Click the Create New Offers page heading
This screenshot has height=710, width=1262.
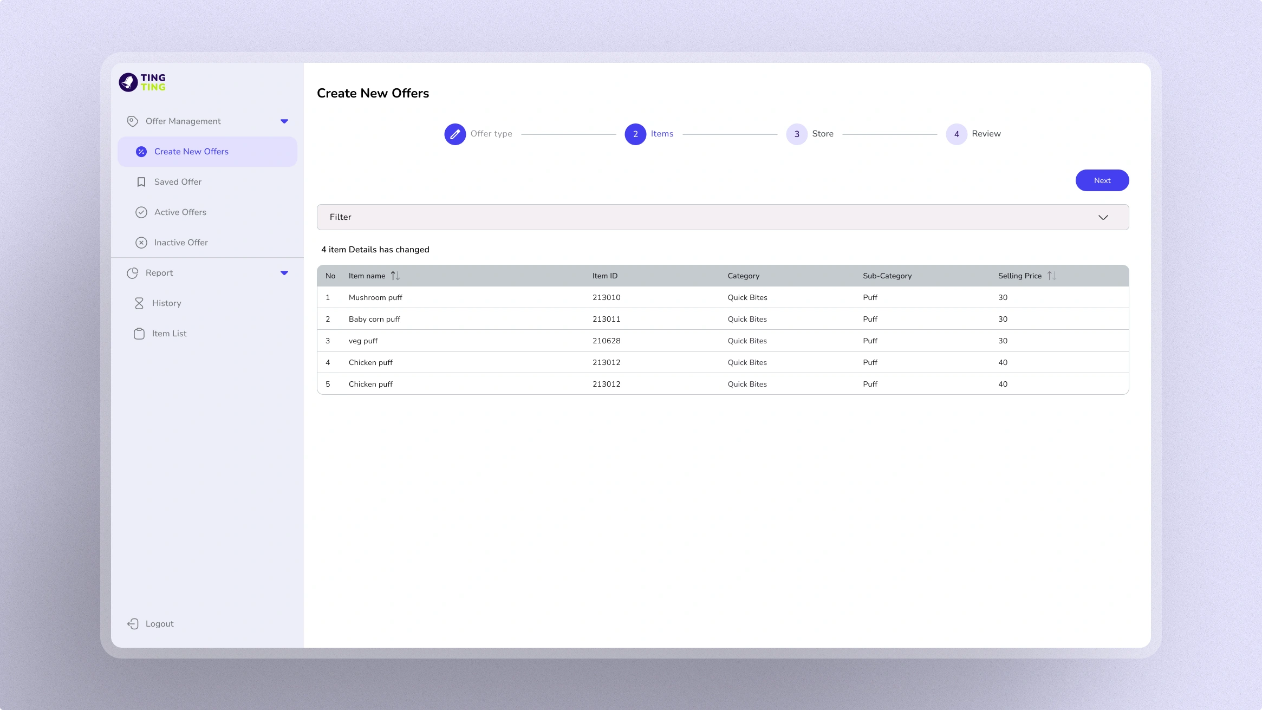[x=373, y=93]
